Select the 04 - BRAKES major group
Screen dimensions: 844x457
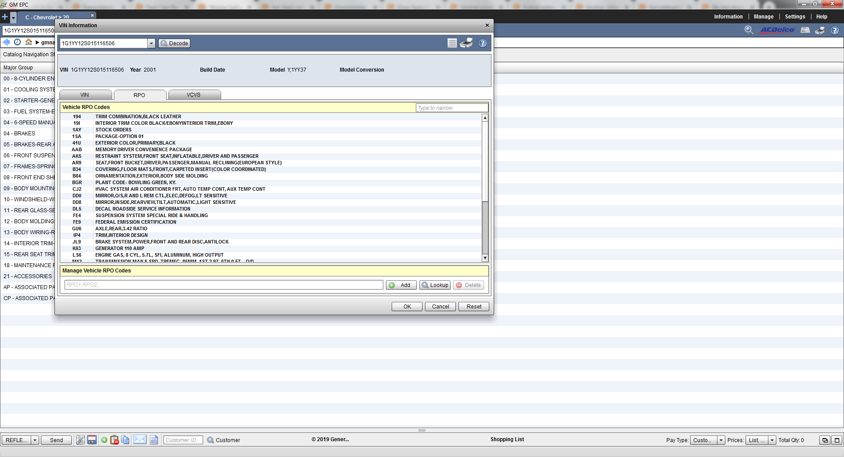pyautogui.click(x=27, y=133)
